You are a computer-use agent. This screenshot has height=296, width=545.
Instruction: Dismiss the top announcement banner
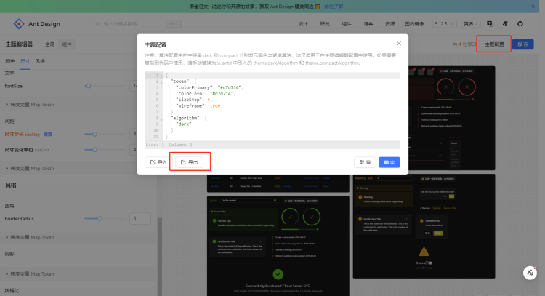[533, 7]
